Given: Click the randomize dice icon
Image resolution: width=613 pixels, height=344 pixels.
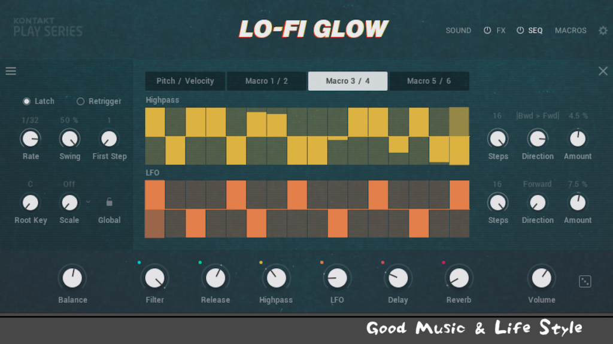Looking at the screenshot, I should (585, 281).
